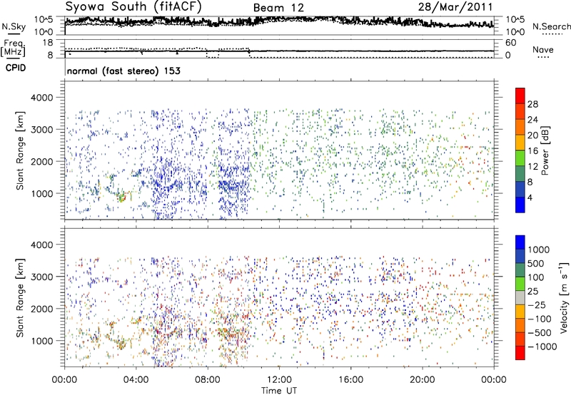The width and height of the screenshot is (571, 395).
Task: Click the '-1000' value on Velocity colorbar
Action: pos(542,347)
